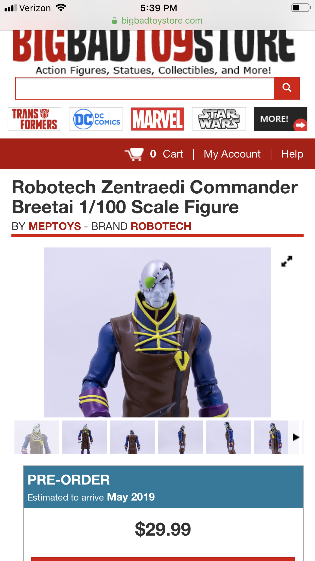This screenshot has height=561, width=315.
Task: Click the red search magnifier button
Action: coord(287,88)
